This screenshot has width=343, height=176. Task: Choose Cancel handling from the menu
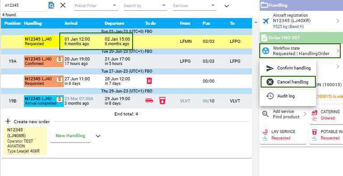tap(288, 82)
